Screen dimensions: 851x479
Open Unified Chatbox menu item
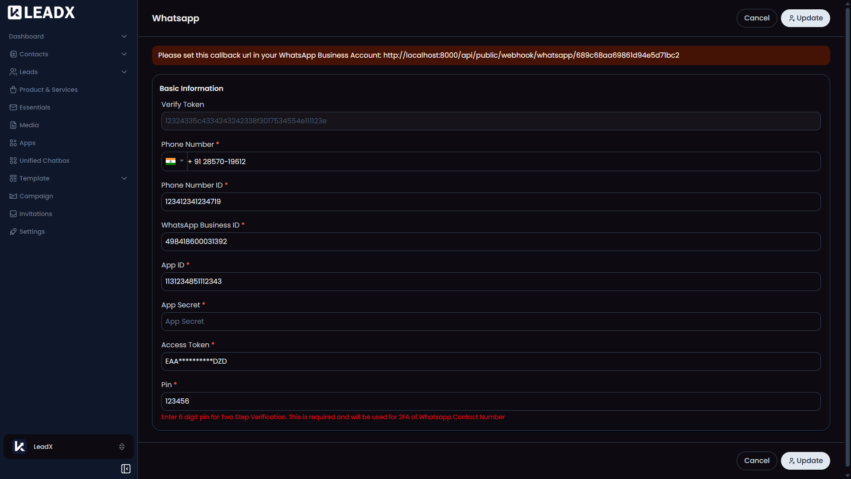coord(44,161)
